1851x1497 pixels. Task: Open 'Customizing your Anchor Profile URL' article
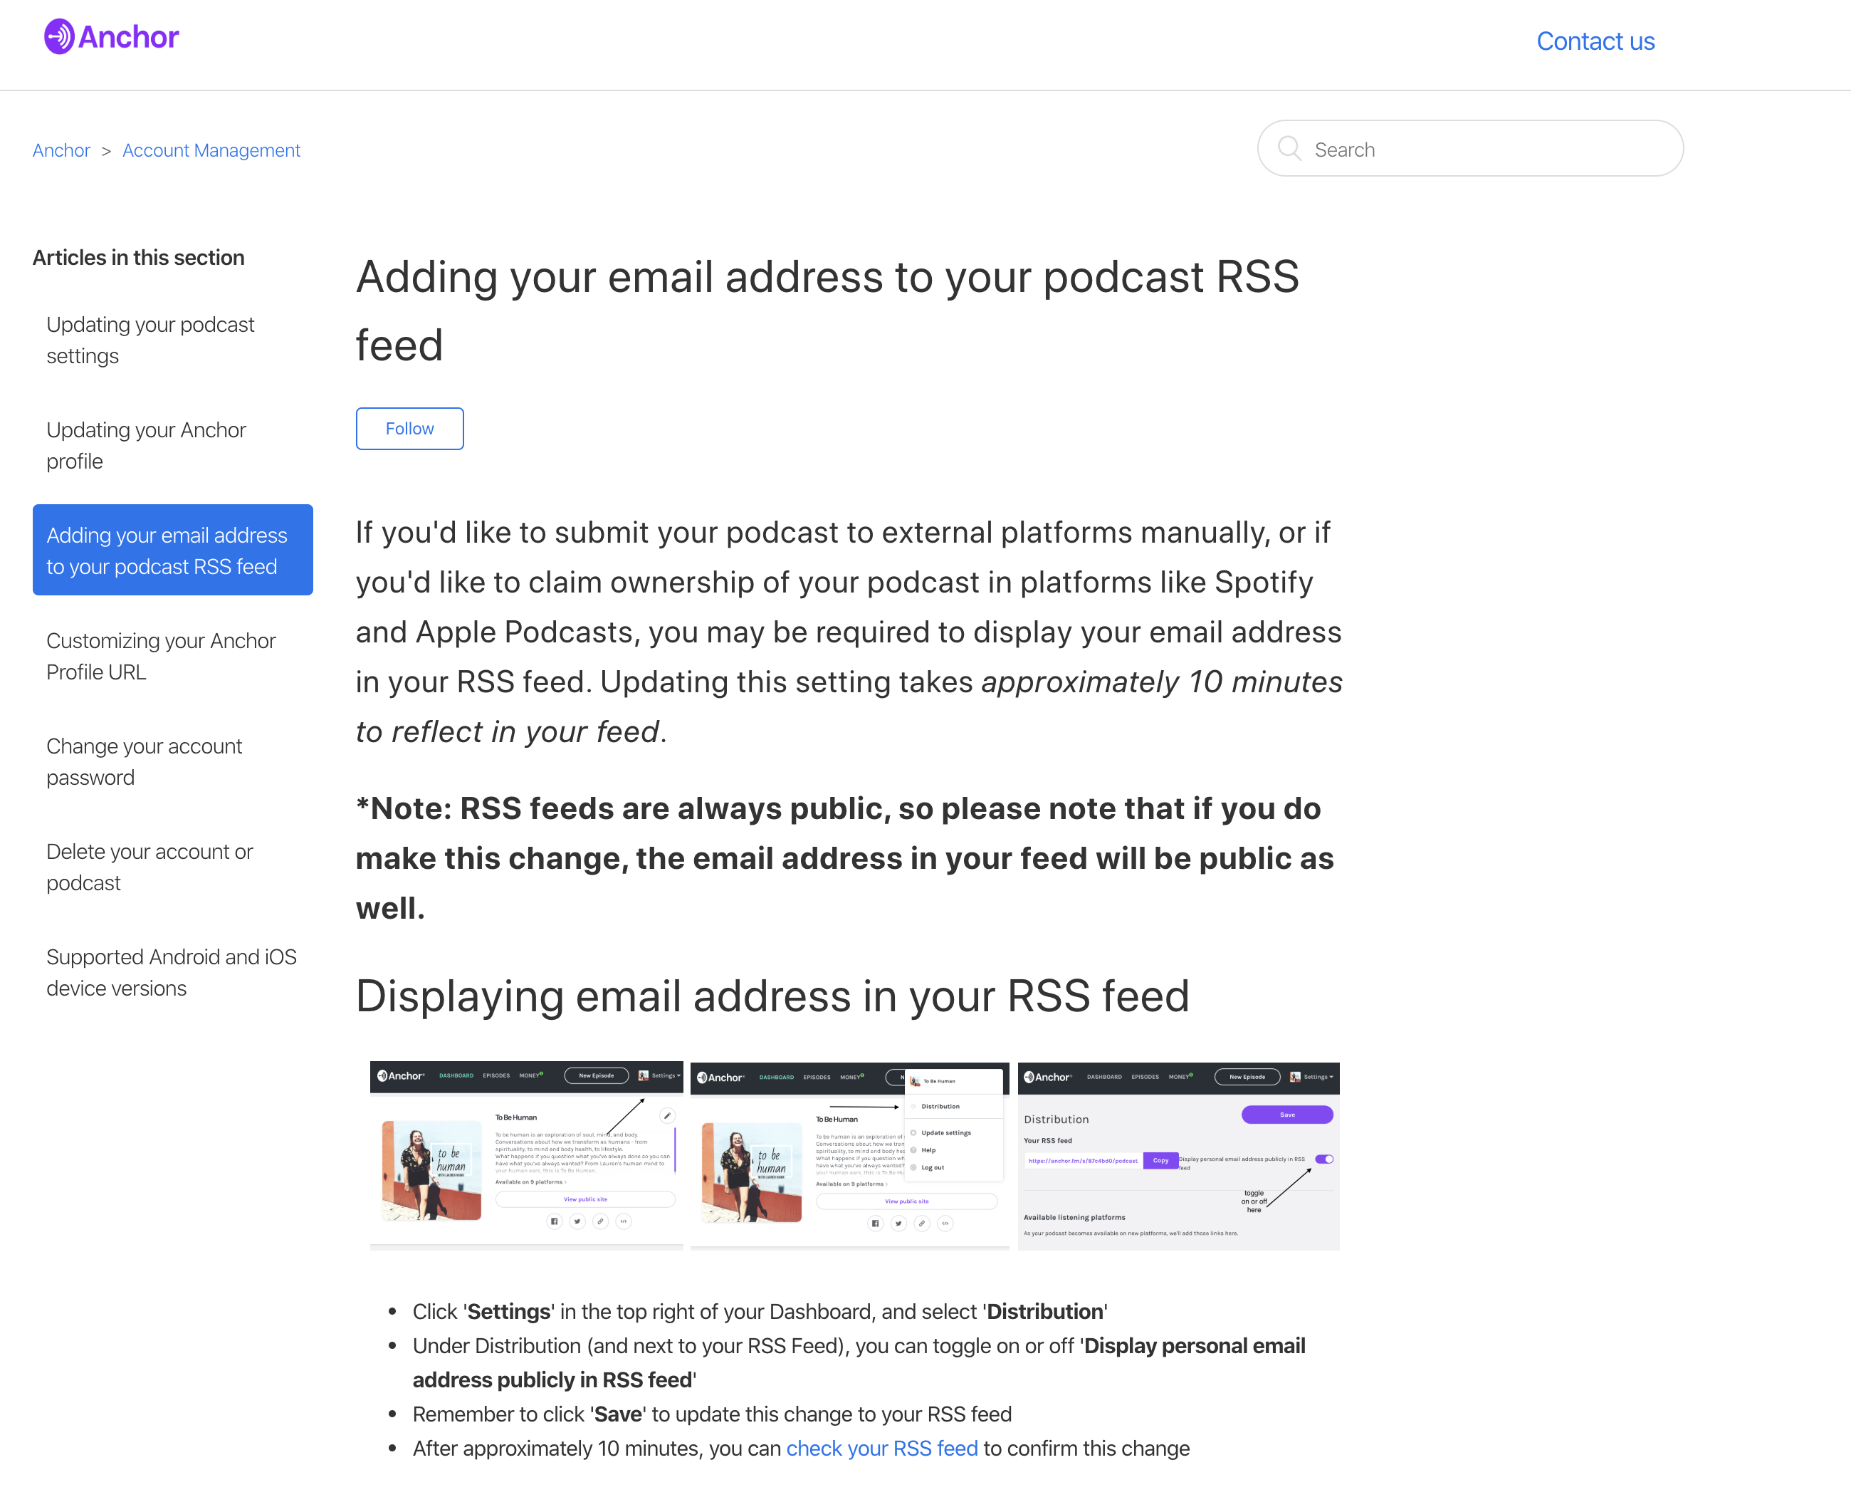point(172,655)
